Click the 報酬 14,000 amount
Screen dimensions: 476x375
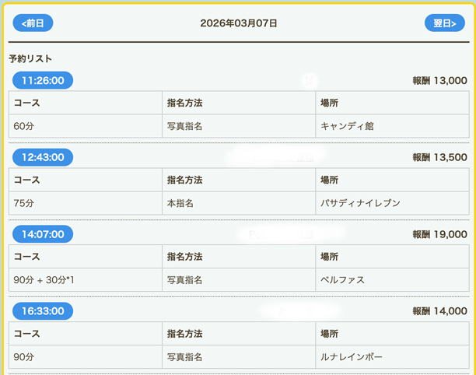pos(439,311)
